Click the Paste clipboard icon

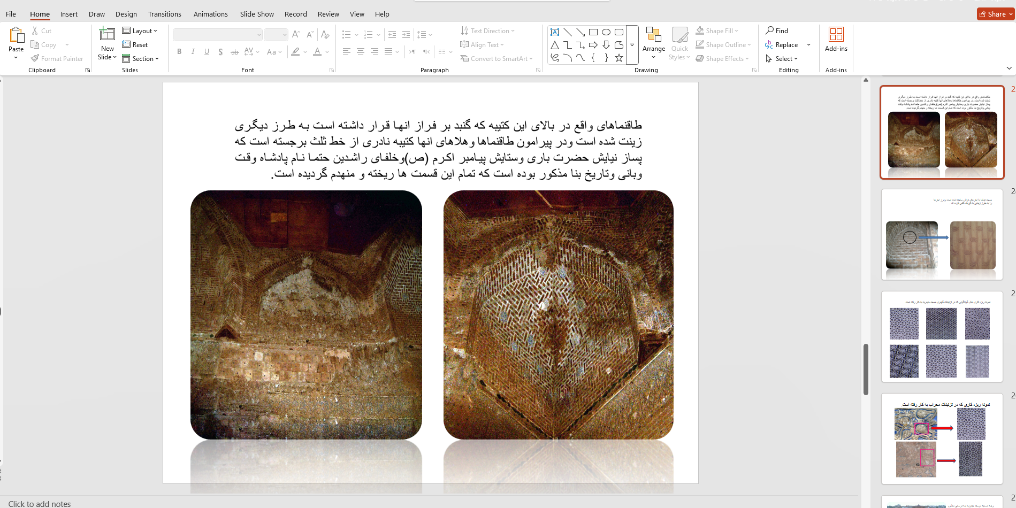pyautogui.click(x=16, y=36)
